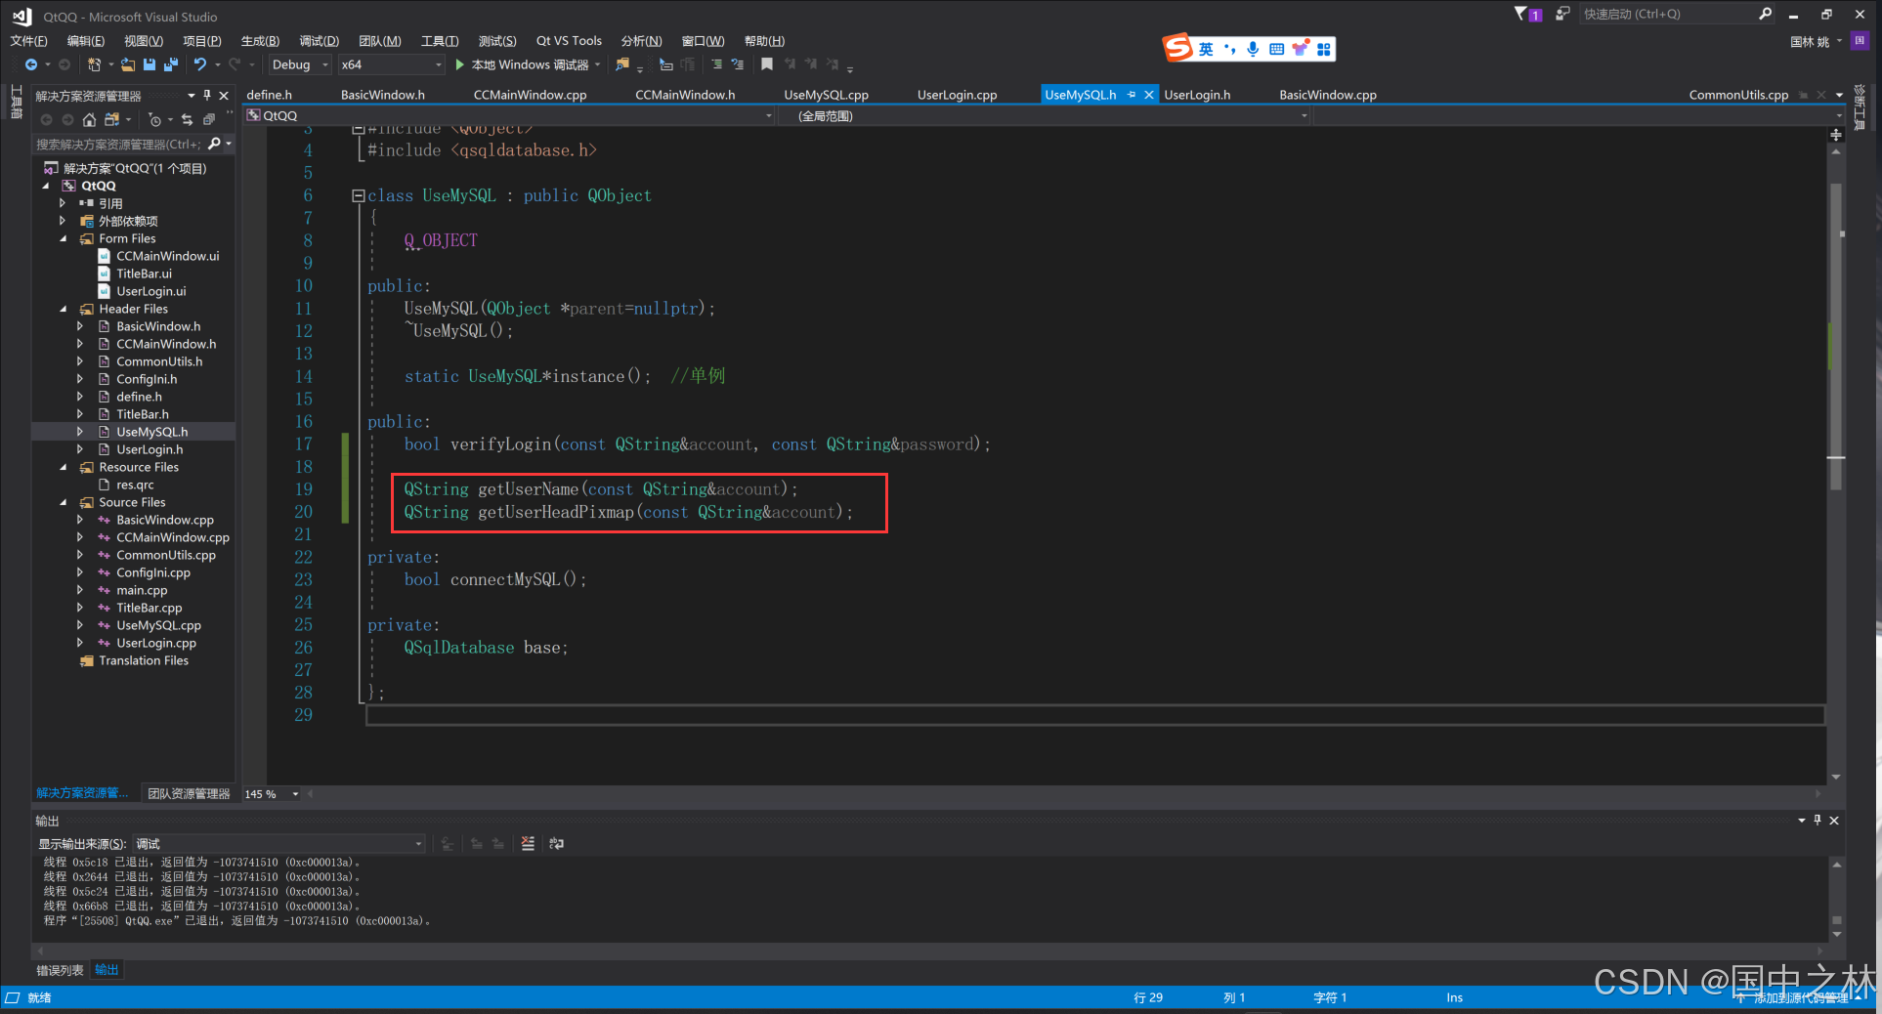Click the clear all output icon
Screen dimensions: 1882x1014
coord(528,844)
